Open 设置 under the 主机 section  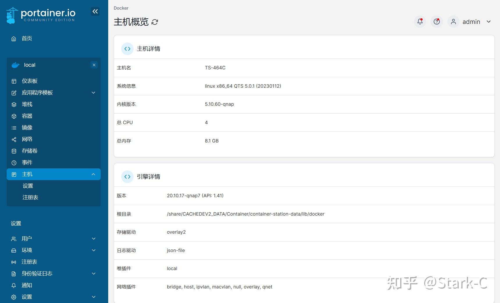(28, 186)
